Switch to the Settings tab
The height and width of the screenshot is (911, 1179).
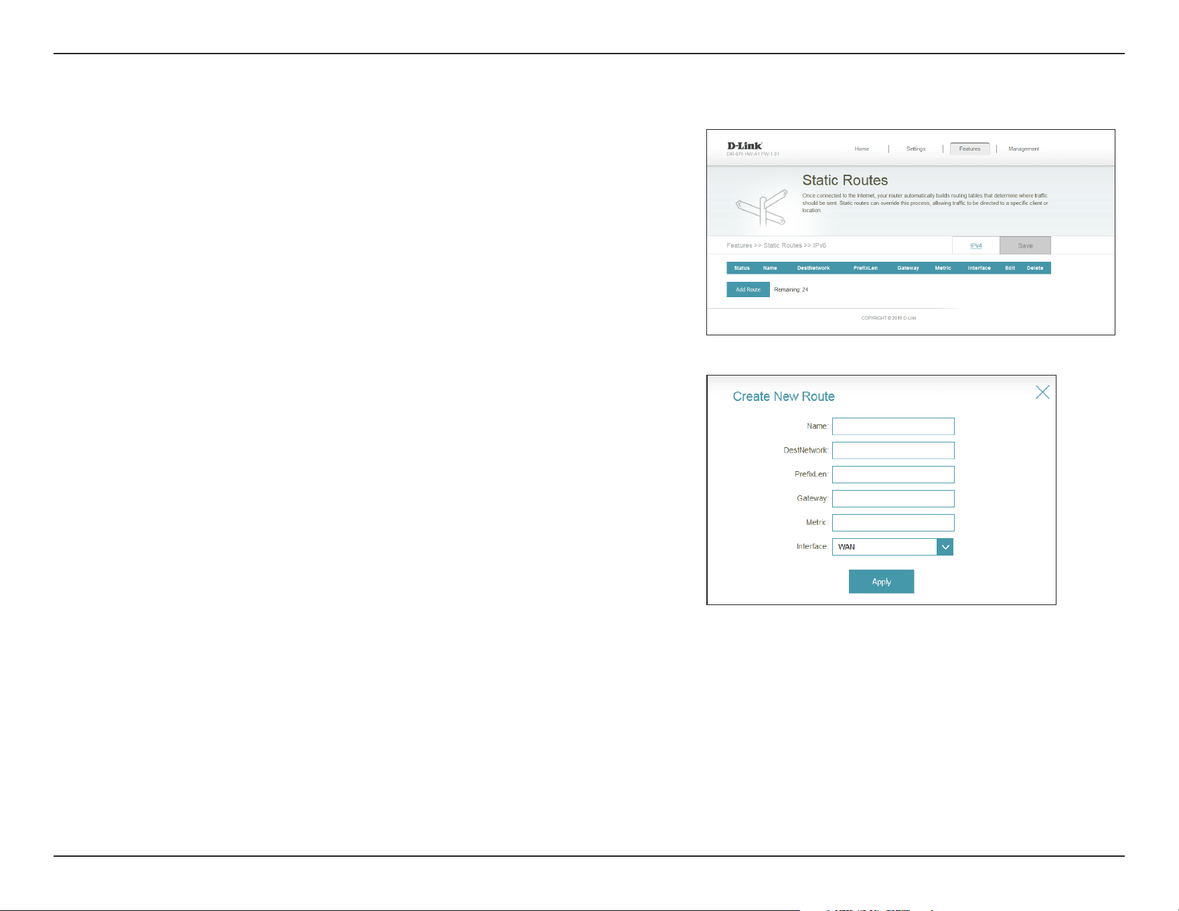pos(916,149)
